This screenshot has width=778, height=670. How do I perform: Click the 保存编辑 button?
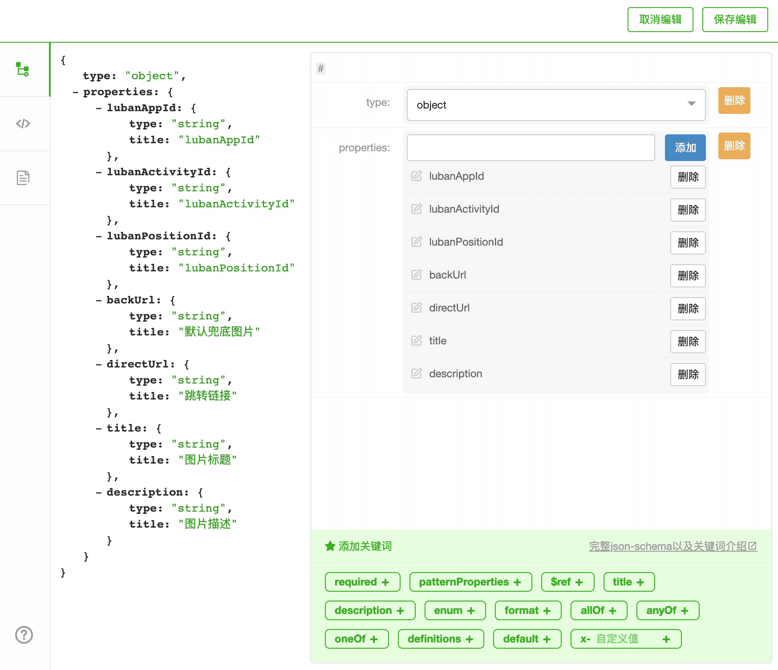pyautogui.click(x=735, y=20)
